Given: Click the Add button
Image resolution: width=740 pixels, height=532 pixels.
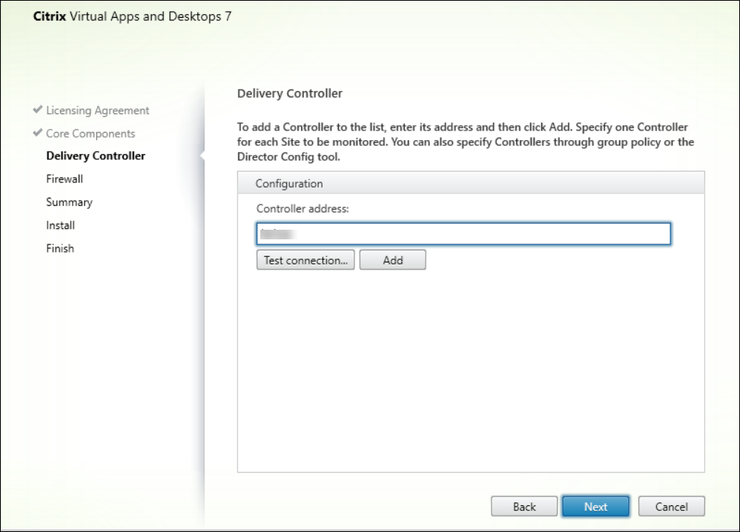Looking at the screenshot, I should tap(392, 260).
